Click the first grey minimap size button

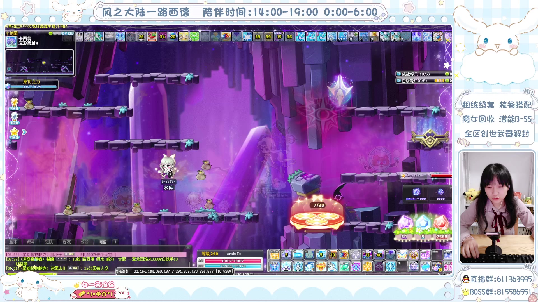coord(55,33)
